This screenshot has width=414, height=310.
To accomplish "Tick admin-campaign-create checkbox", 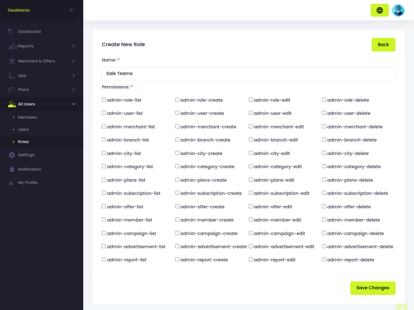I will point(177,233).
